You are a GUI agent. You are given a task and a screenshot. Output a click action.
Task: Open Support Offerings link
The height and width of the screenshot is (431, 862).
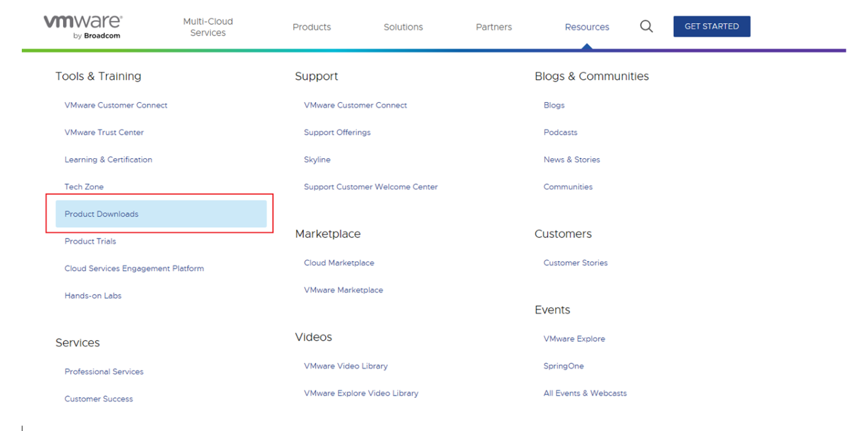point(337,133)
